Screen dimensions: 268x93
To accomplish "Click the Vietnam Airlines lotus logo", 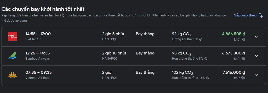I will [12, 75].
